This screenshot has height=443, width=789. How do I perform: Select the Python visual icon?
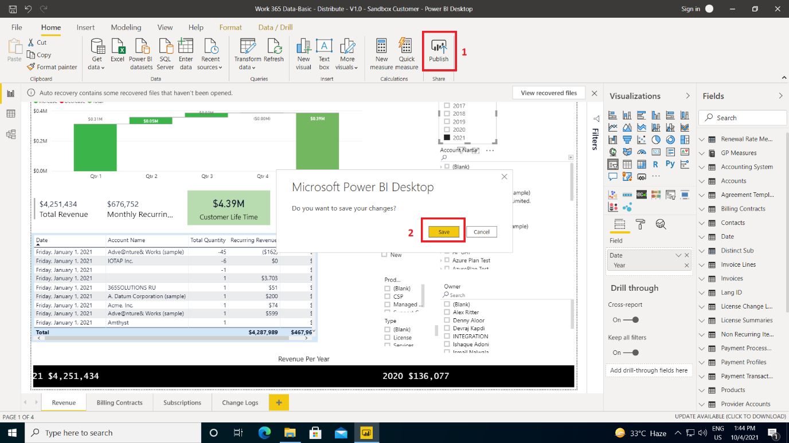click(670, 164)
